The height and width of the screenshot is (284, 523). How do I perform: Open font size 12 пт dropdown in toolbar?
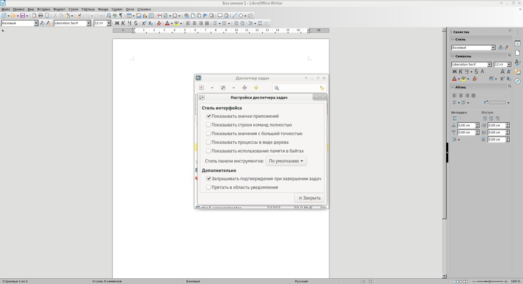(x=109, y=23)
